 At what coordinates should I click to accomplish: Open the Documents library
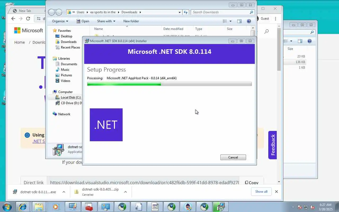pos(69,64)
